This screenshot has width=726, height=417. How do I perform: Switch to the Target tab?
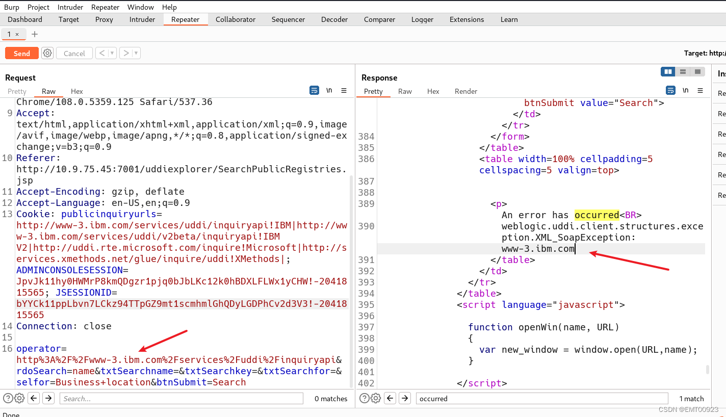click(x=69, y=19)
